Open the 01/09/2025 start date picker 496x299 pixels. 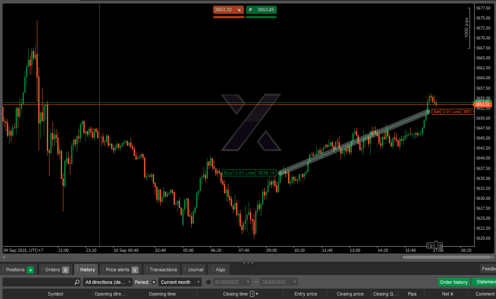[x=231, y=282]
